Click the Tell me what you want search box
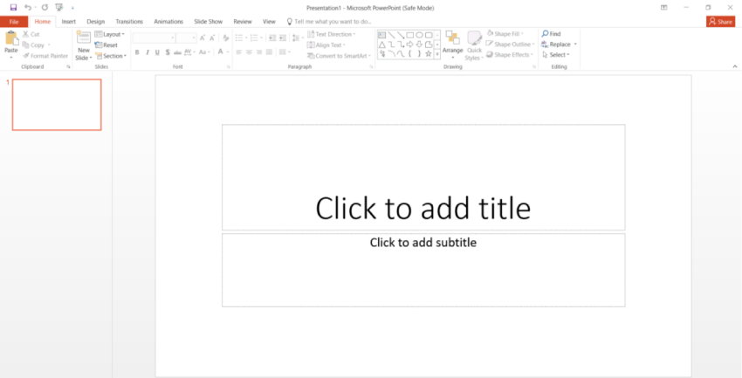The height and width of the screenshot is (378, 742). pyautogui.click(x=329, y=22)
